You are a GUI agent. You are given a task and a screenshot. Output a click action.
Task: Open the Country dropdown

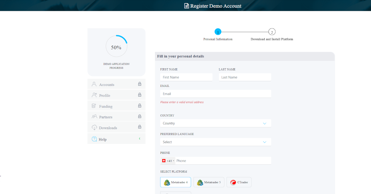pos(215,123)
